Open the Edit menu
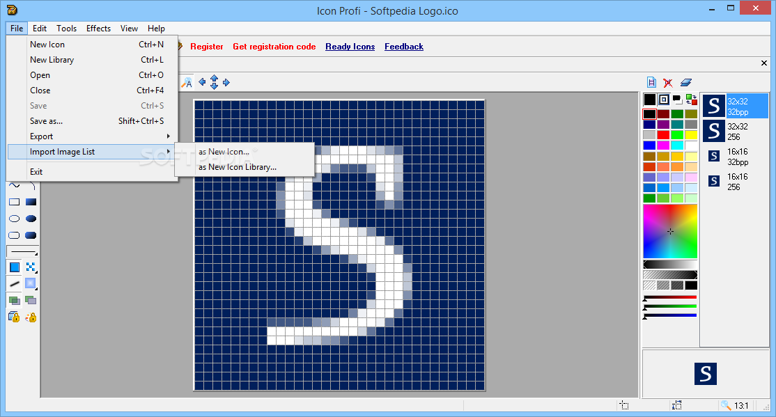 point(40,29)
